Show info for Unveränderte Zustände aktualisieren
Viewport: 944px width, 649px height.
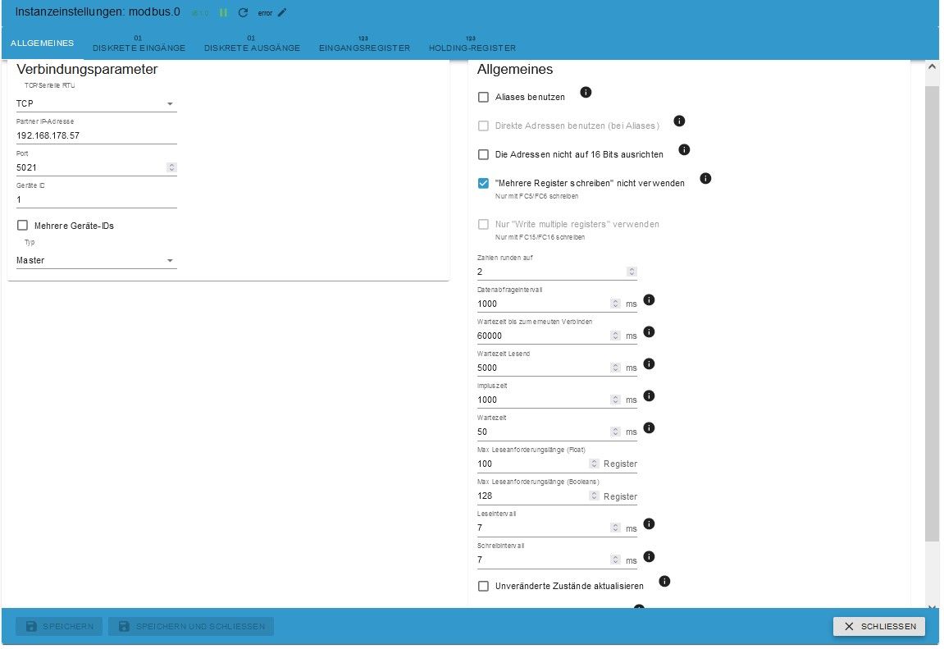tap(664, 581)
